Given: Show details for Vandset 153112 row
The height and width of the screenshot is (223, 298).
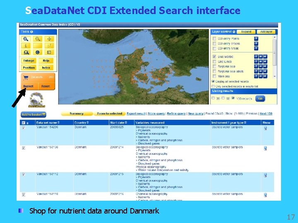Looking at the screenshot, I should click(x=265, y=175).
